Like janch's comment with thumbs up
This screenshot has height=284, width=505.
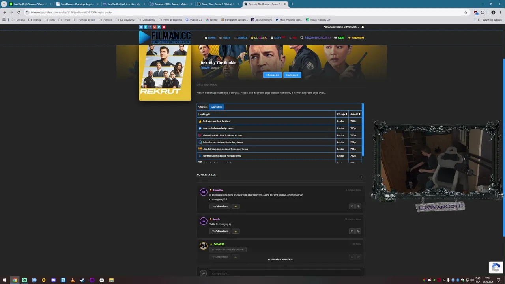(x=236, y=231)
